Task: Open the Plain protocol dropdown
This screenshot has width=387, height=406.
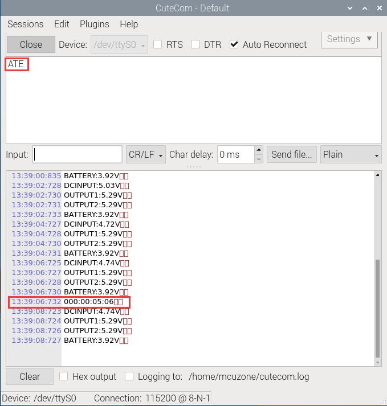Action: (351, 154)
